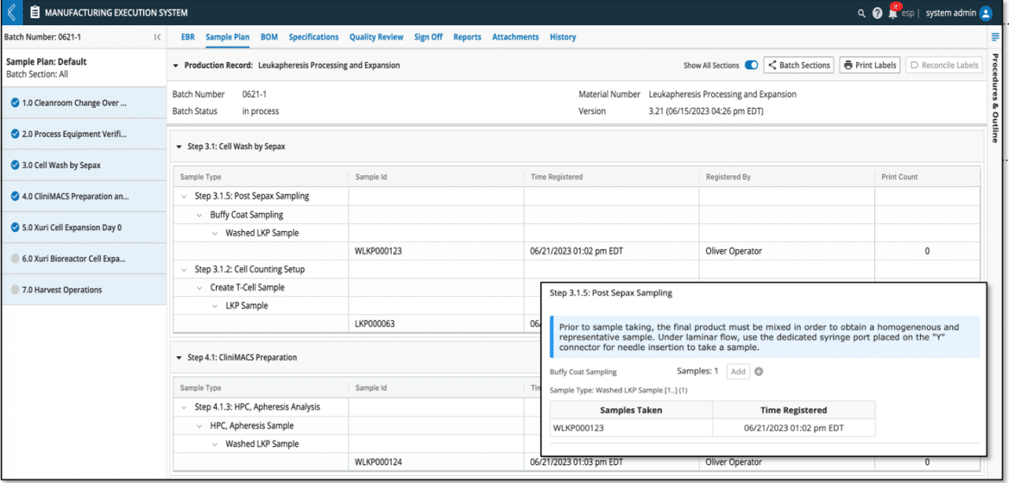This screenshot has width=1009, height=483.
Task: Collapse the batch sidebar using the collapse icon
Action: point(156,36)
